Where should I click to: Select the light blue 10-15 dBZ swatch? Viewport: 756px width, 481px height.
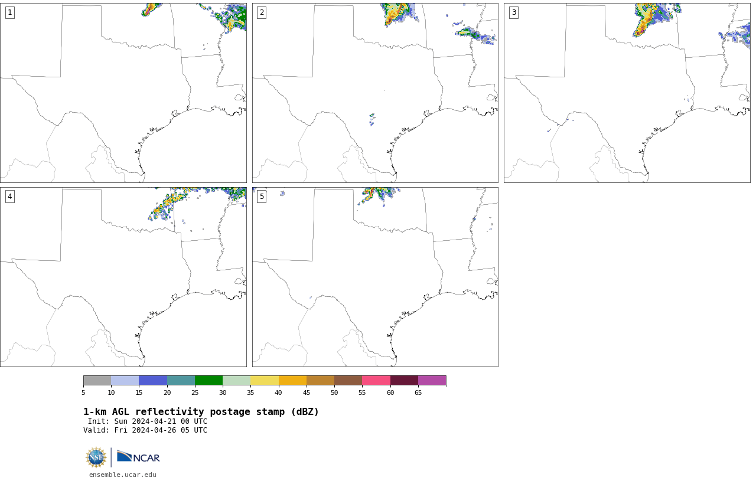125,380
